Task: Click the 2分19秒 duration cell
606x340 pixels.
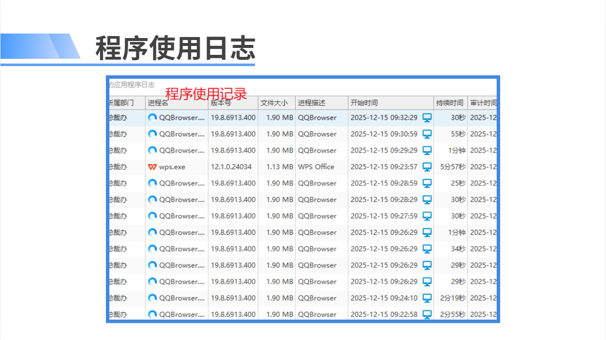Action: (453, 298)
